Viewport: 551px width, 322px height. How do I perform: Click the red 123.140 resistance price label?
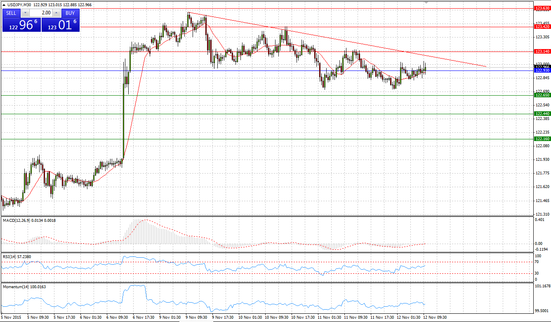542,51
